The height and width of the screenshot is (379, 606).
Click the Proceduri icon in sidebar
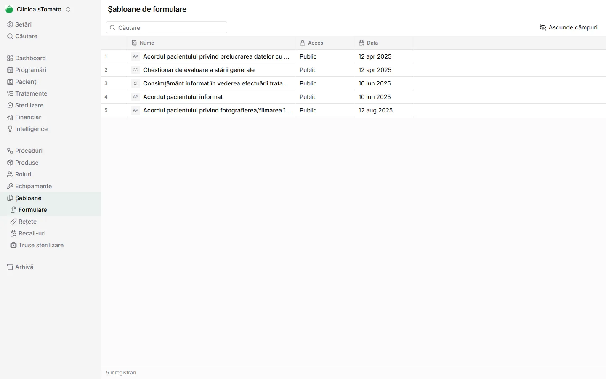[10, 151]
